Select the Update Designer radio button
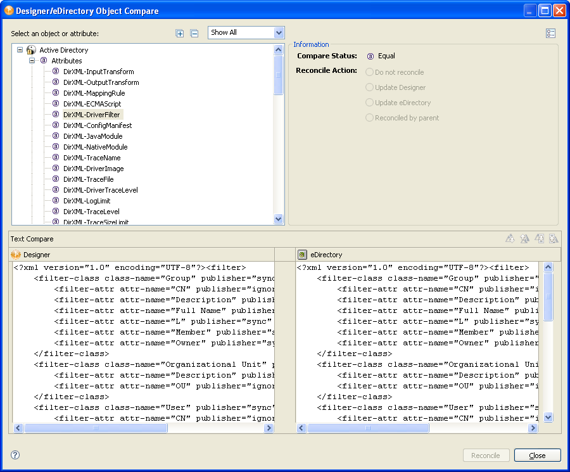The image size is (570, 472). [368, 87]
